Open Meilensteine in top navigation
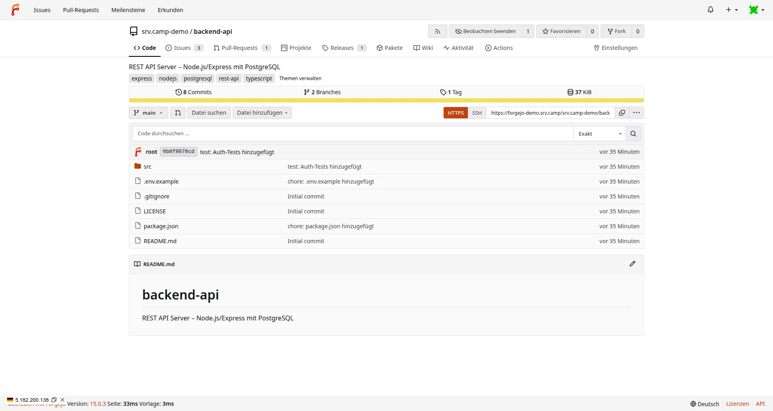This screenshot has width=773, height=411. [128, 10]
